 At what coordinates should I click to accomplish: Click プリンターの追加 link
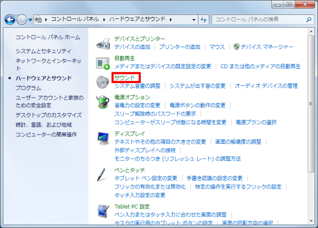pos(180,47)
